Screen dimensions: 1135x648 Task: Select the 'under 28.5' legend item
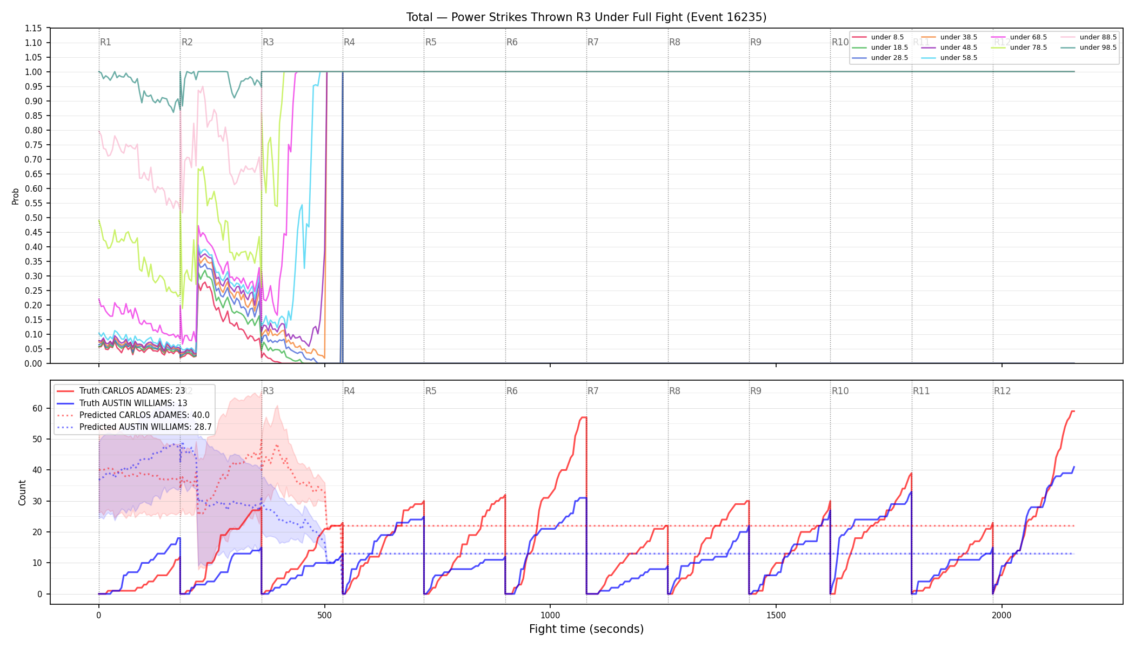click(880, 58)
